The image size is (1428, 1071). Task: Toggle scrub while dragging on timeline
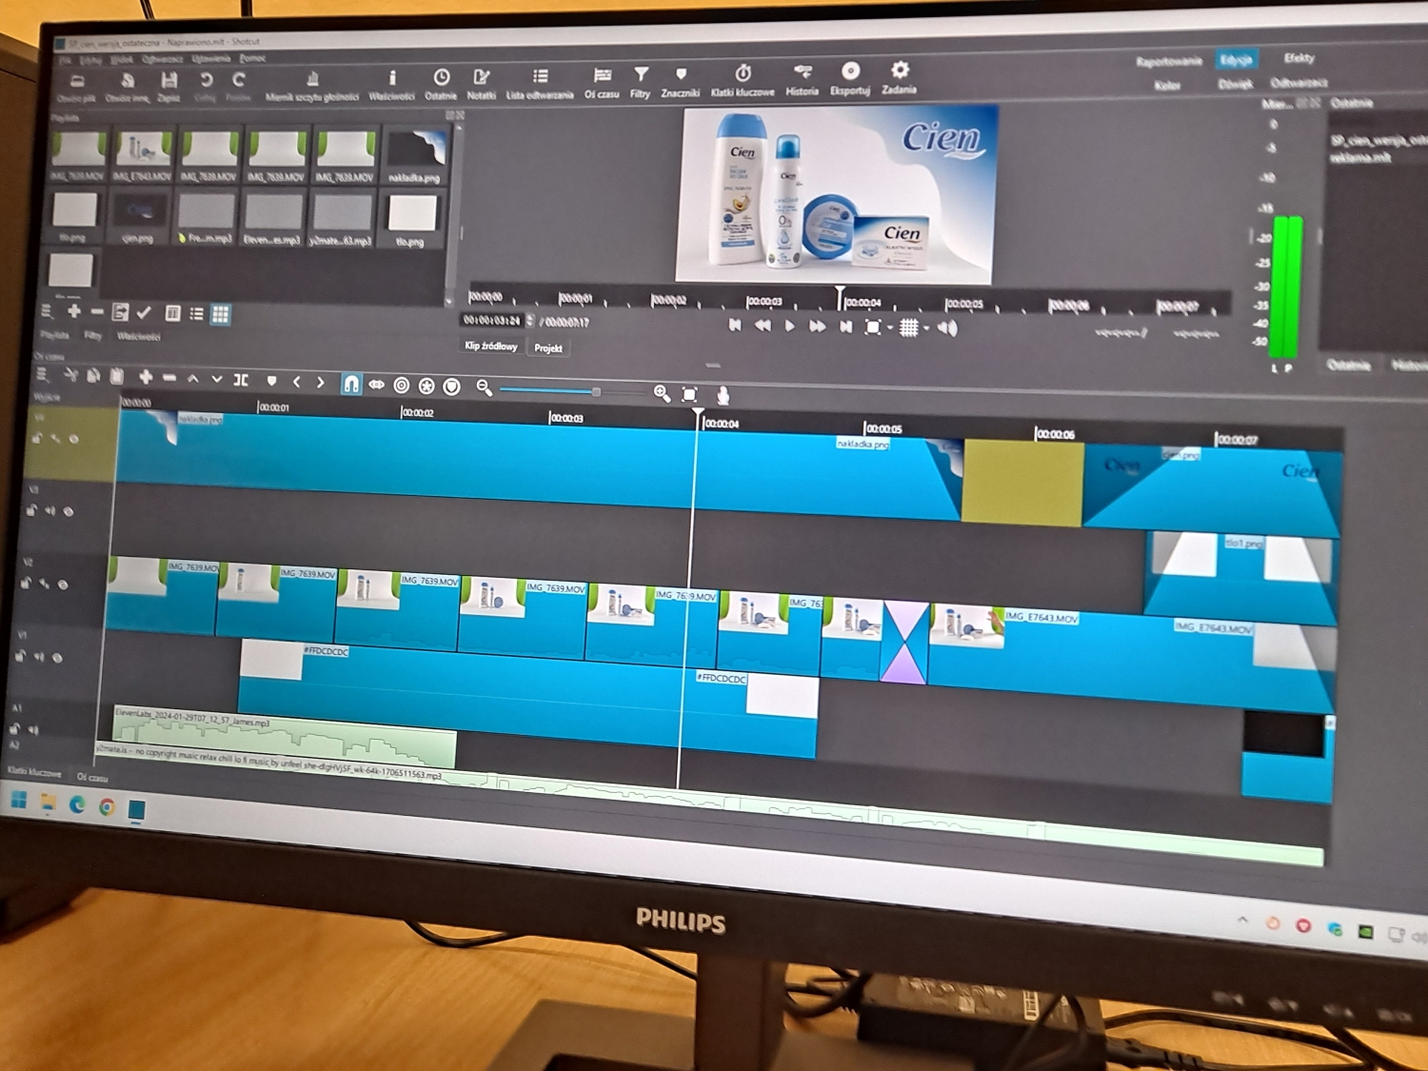coord(377,385)
